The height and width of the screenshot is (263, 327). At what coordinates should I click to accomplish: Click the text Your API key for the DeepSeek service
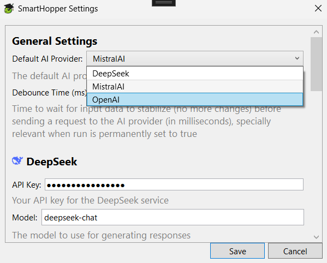90,200
